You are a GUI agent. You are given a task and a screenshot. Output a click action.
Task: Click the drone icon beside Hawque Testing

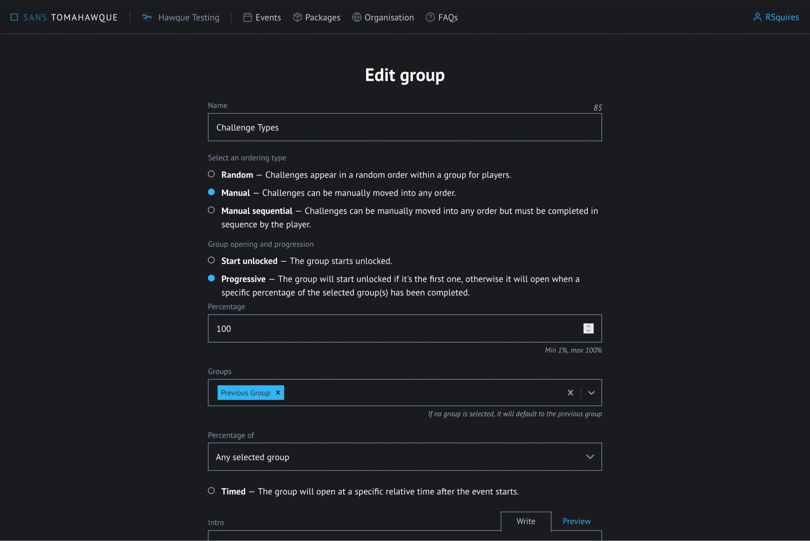[x=147, y=17]
